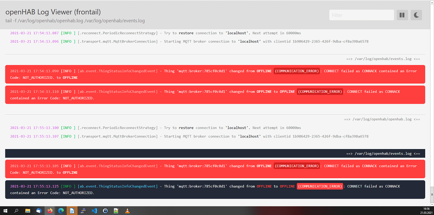Open Microsoft Edge from the taskbar

[x=61, y=211]
